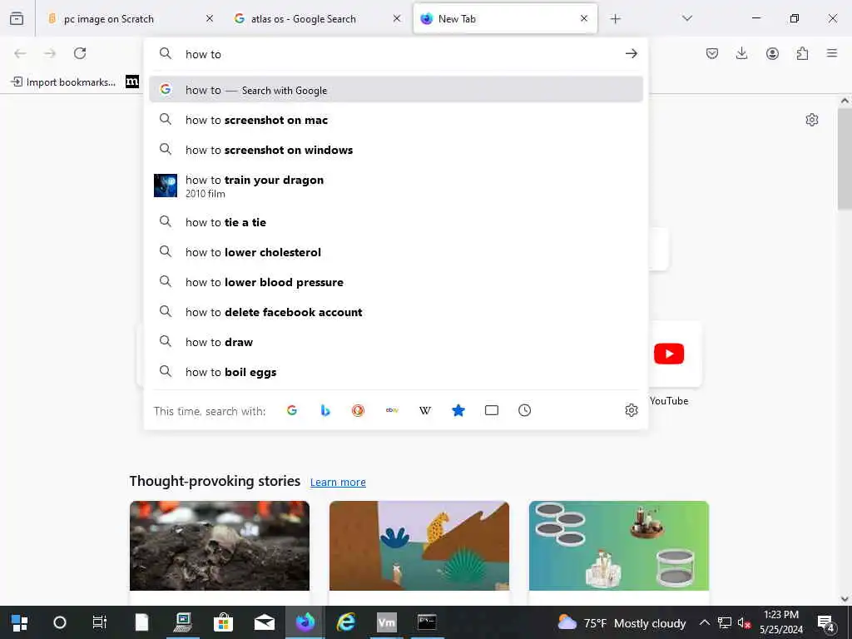Open Microsoft Store from taskbar
Viewport: 852px width, 639px height.
(x=223, y=622)
